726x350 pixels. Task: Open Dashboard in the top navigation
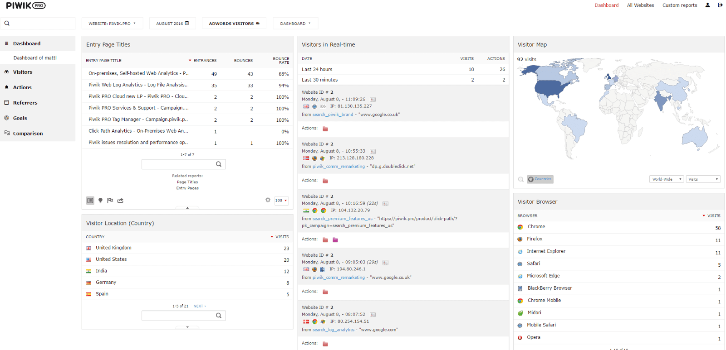click(607, 5)
